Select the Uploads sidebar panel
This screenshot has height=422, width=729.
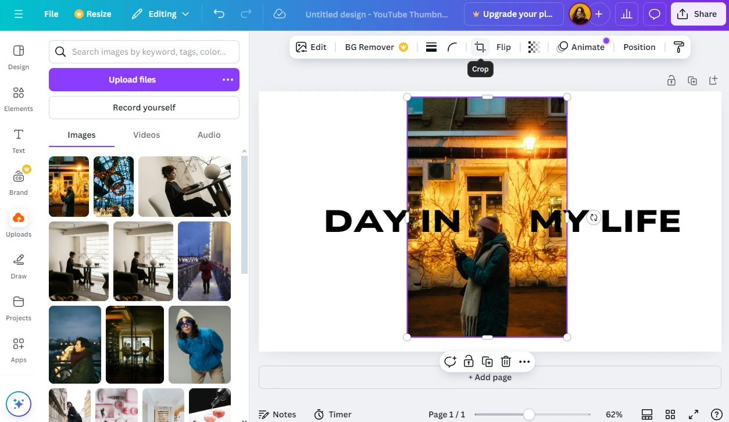[x=19, y=225]
